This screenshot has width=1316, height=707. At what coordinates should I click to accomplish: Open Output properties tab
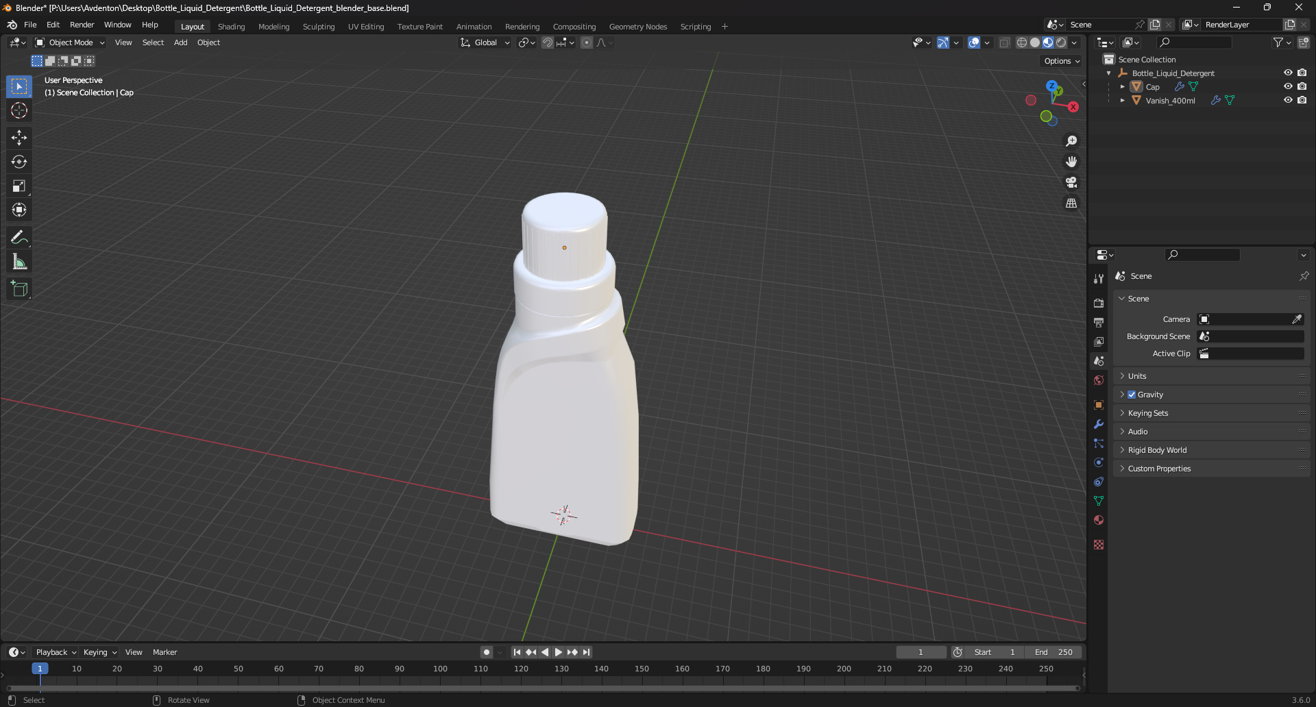coord(1099,322)
